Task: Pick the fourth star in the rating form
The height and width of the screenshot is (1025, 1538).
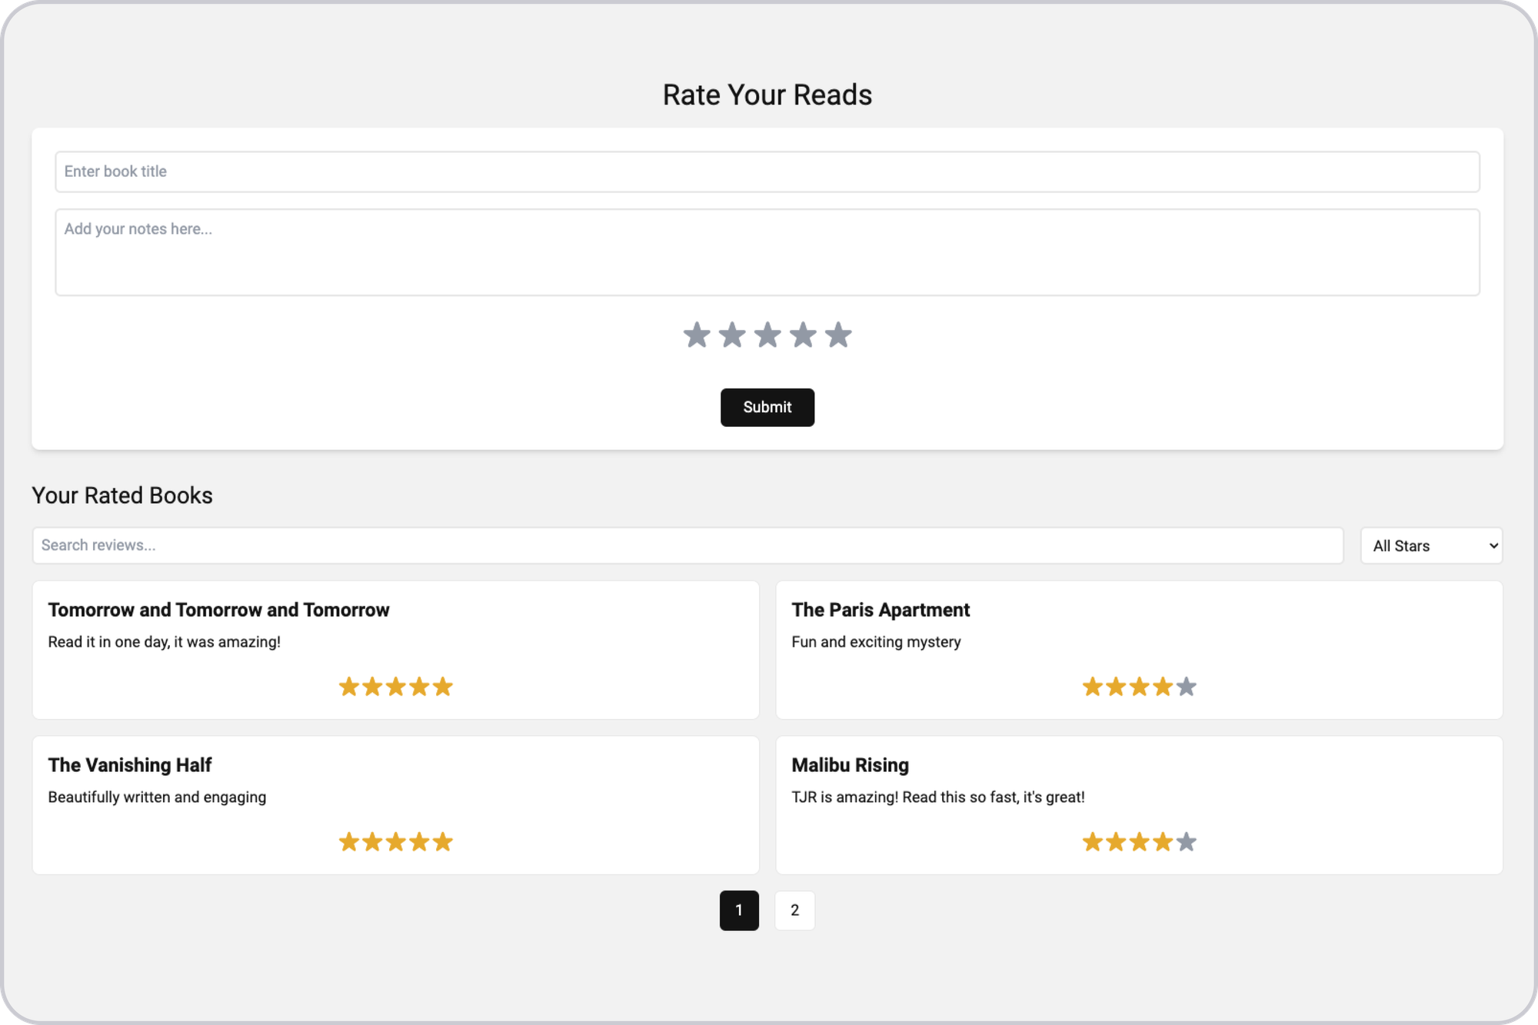Action: point(803,334)
